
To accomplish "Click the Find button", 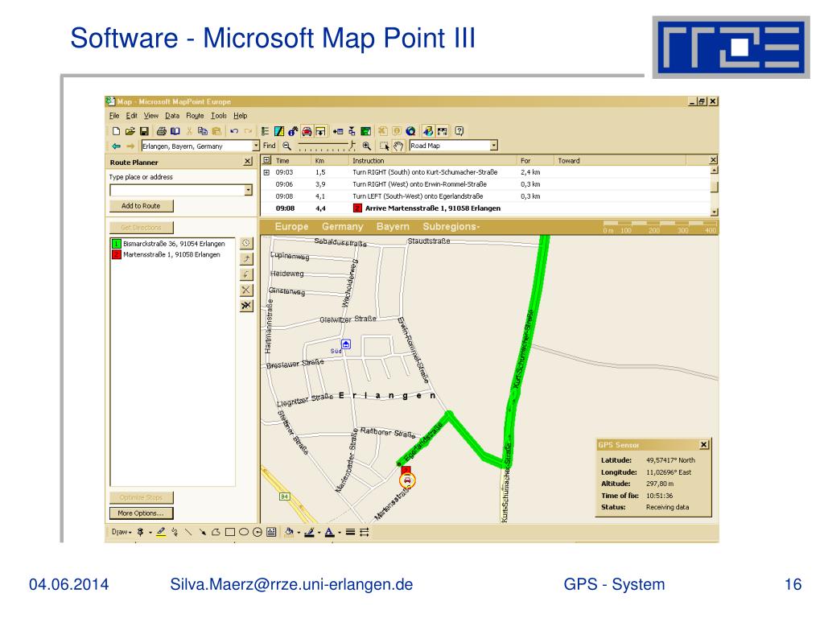I will click(269, 146).
